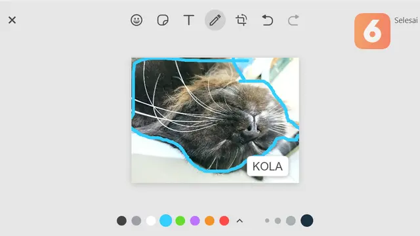Image resolution: width=420 pixels, height=236 pixels.
Task: Close the image editor with X
Action: click(12, 20)
